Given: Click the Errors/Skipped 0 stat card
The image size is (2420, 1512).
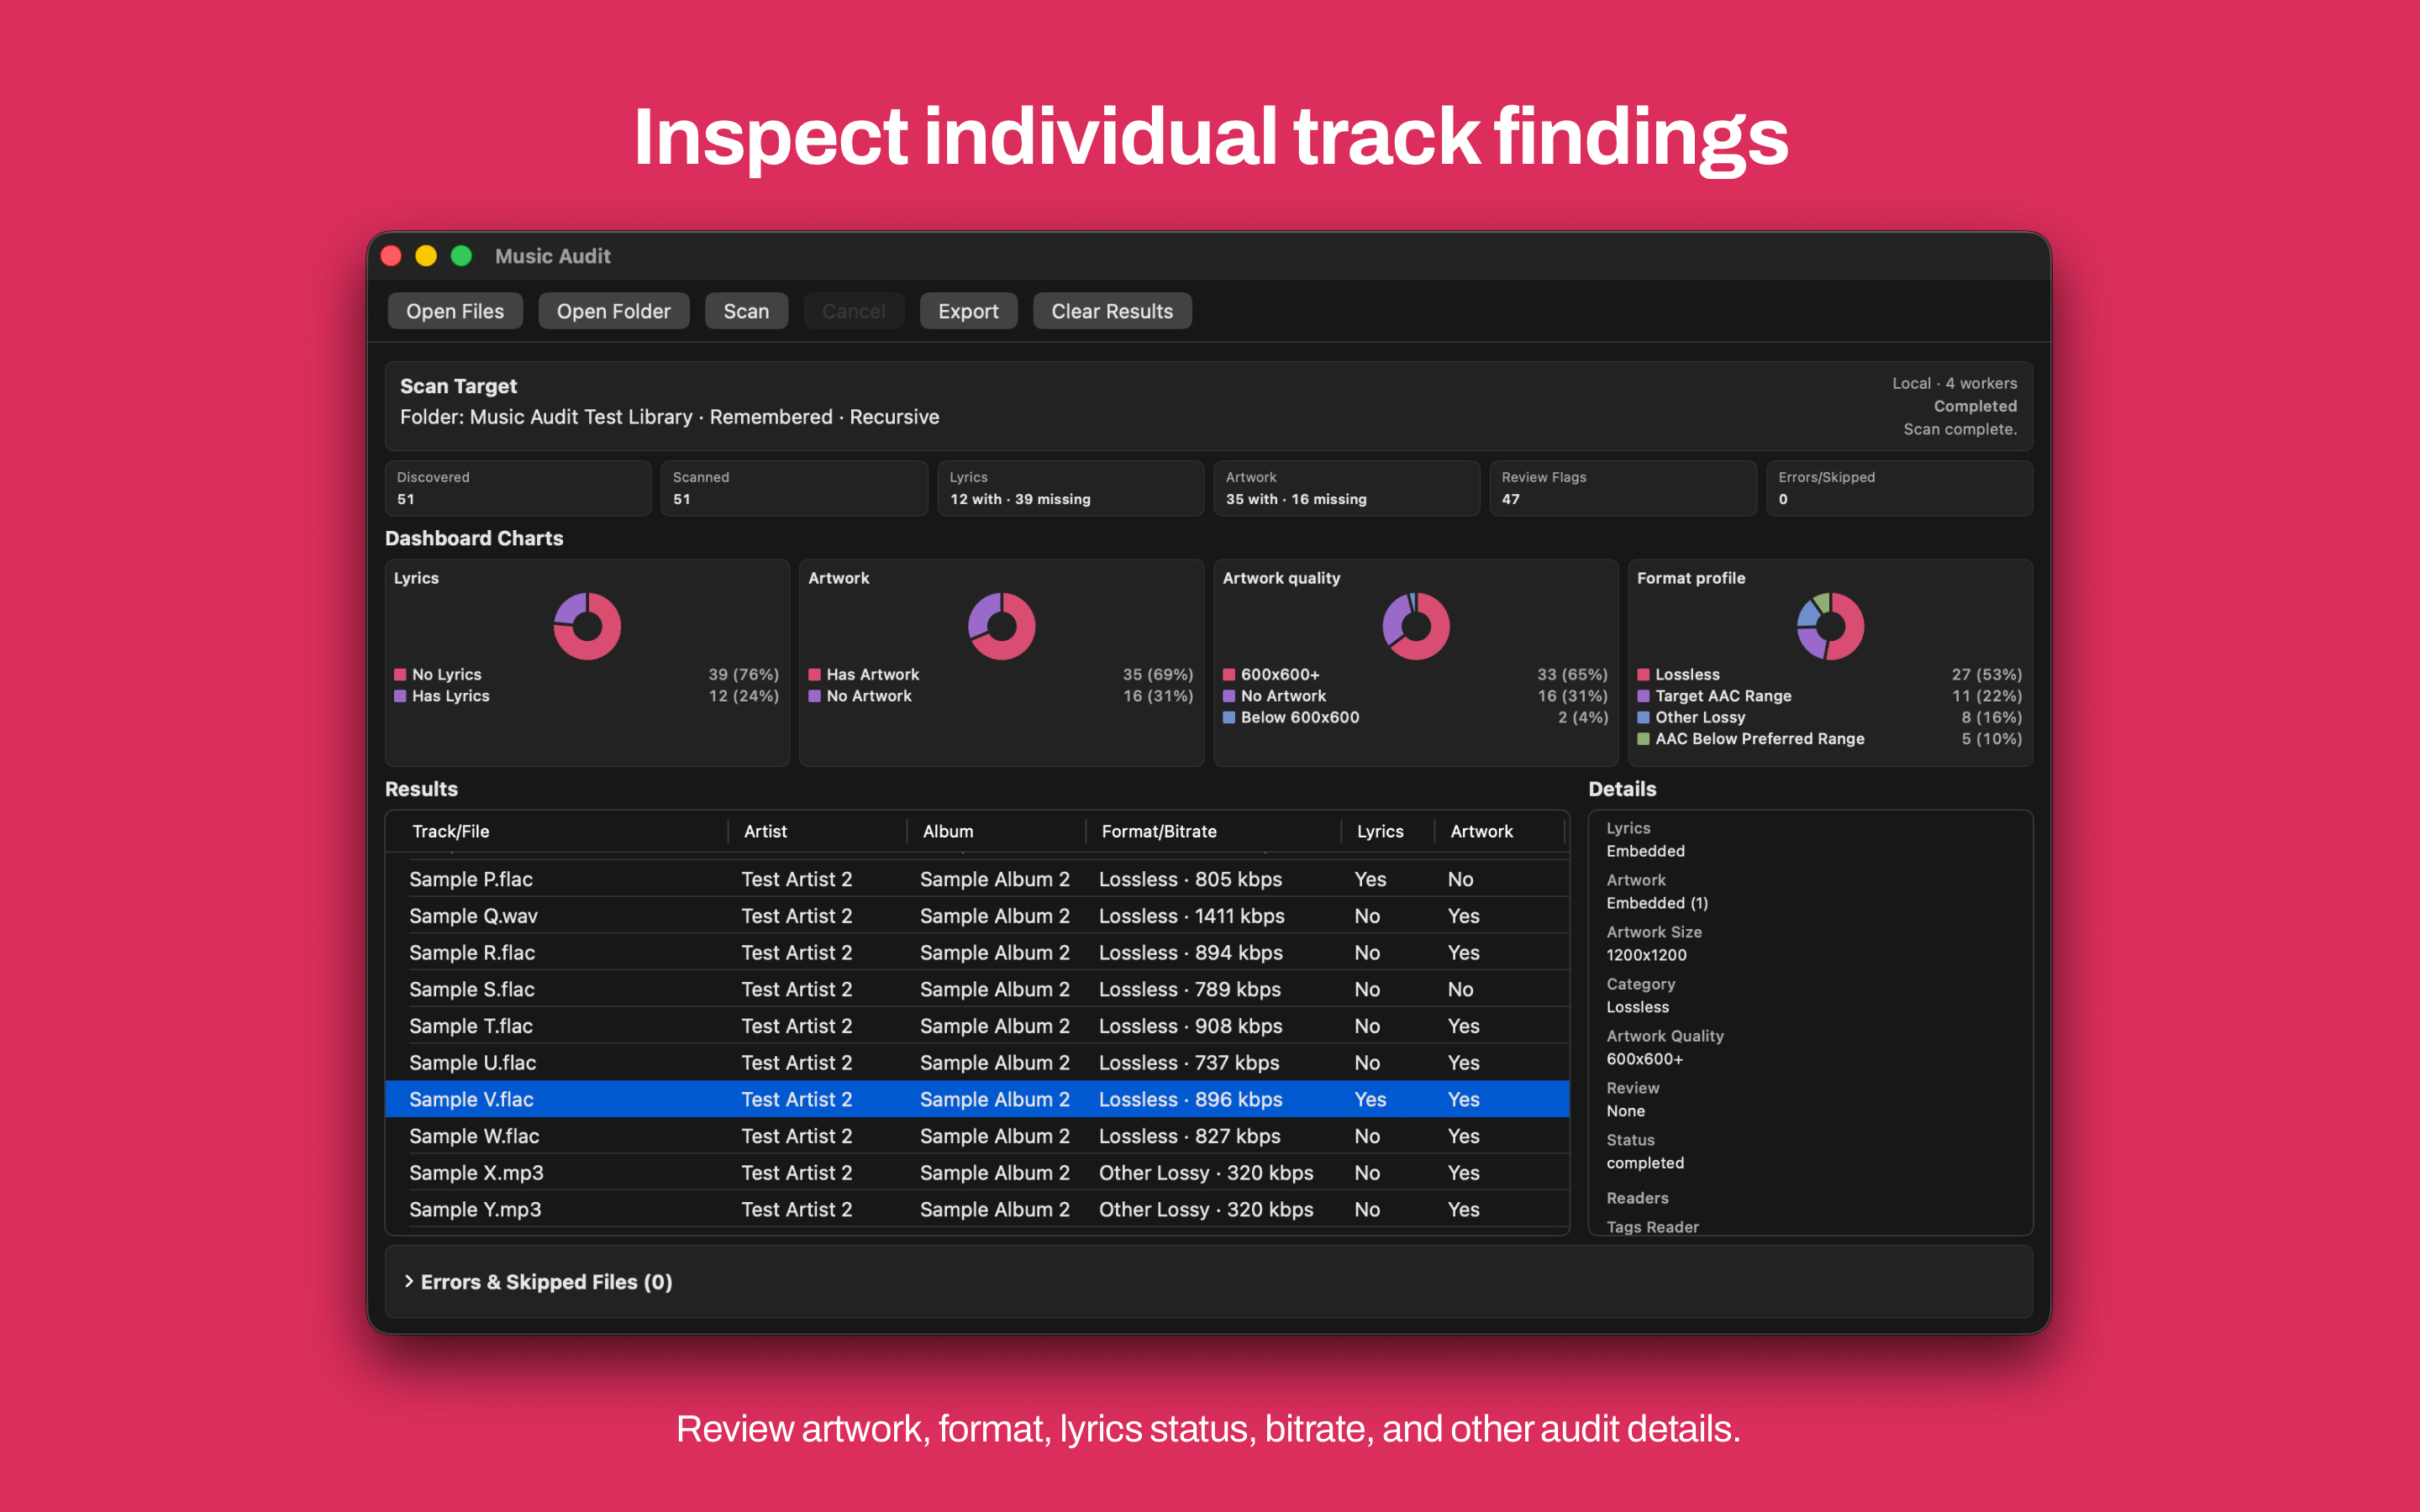Looking at the screenshot, I should 1899,488.
